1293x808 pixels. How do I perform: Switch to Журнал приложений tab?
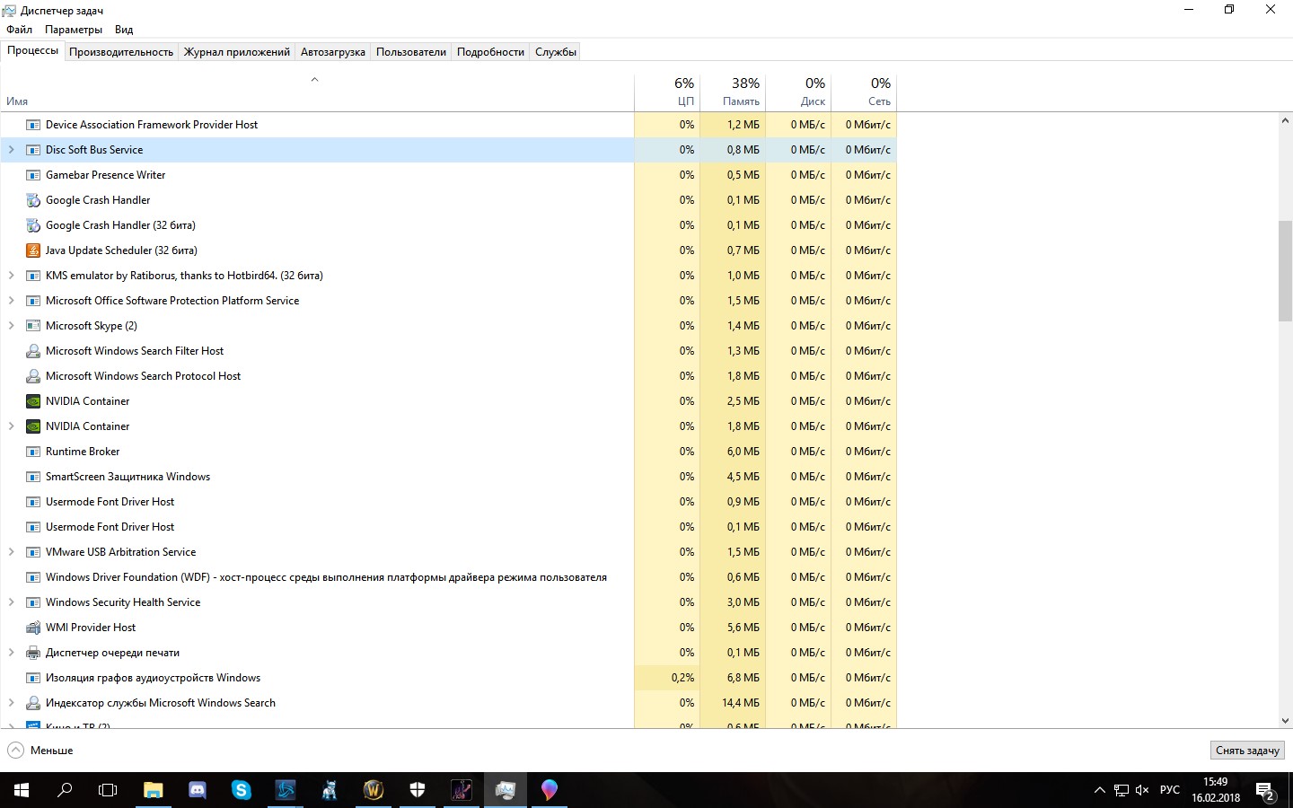[237, 52]
